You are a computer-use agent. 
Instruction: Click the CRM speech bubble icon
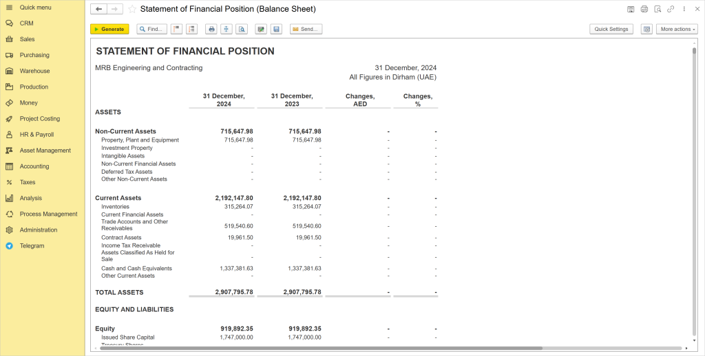click(9, 23)
